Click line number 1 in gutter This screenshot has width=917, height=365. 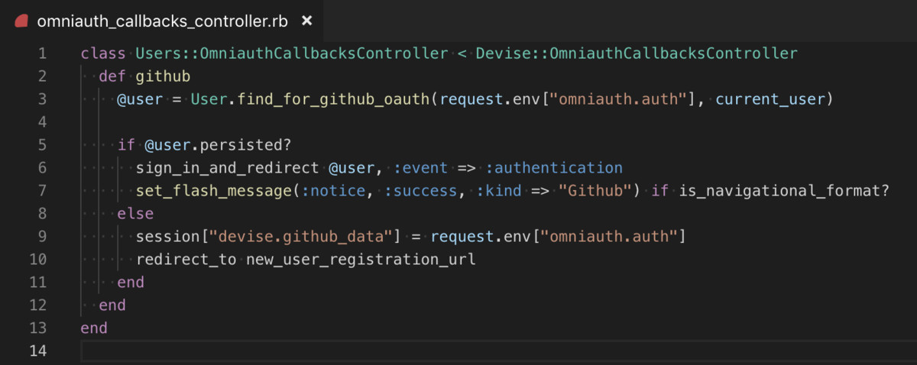41,53
